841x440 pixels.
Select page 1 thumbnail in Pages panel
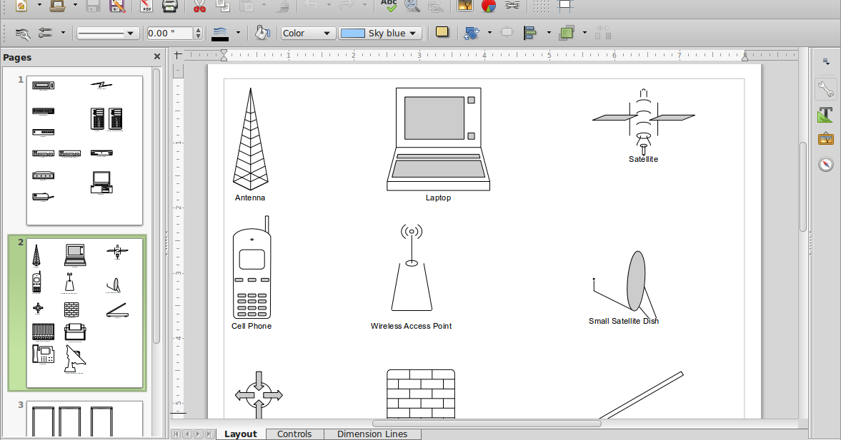84,148
